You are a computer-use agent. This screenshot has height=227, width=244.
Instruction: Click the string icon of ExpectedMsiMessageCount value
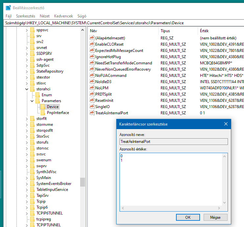(x=92, y=51)
